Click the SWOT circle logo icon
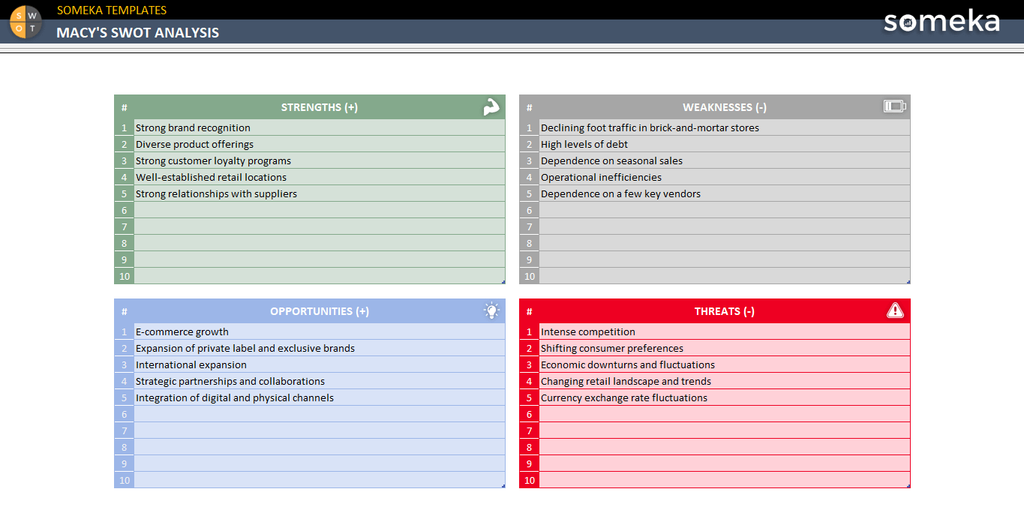This screenshot has height=525, width=1024. (26, 21)
